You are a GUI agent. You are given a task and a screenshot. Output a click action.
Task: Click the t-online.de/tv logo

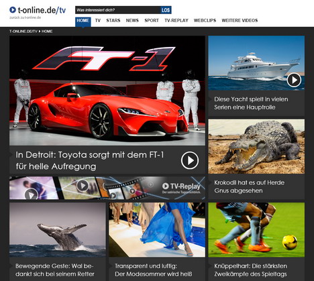(38, 10)
